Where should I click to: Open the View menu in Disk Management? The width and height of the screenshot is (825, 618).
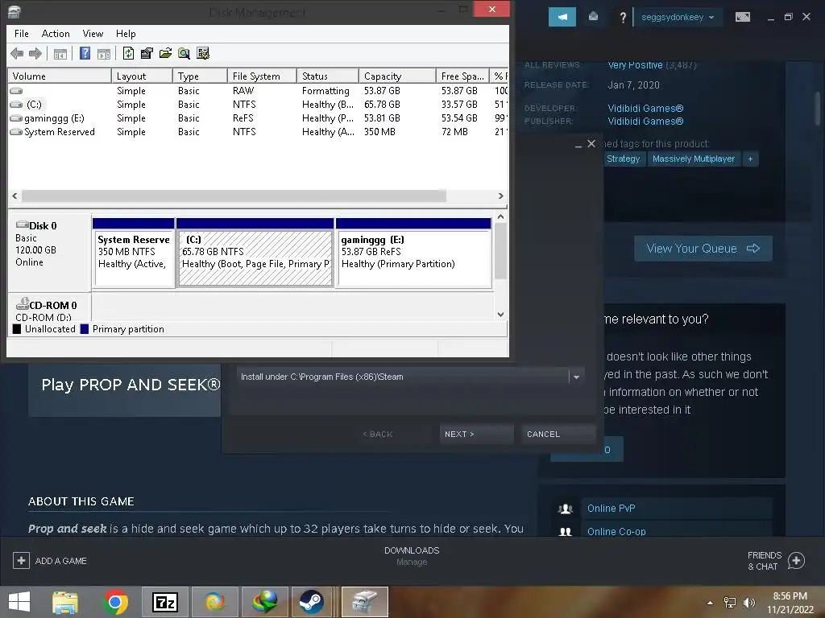point(93,34)
